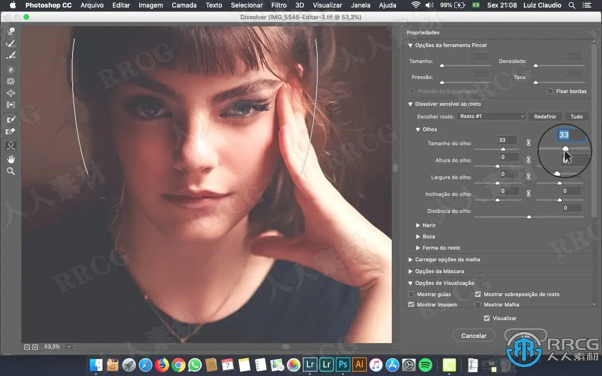Select the Forward Warp tool
The height and width of the screenshot is (376, 602).
[11, 31]
